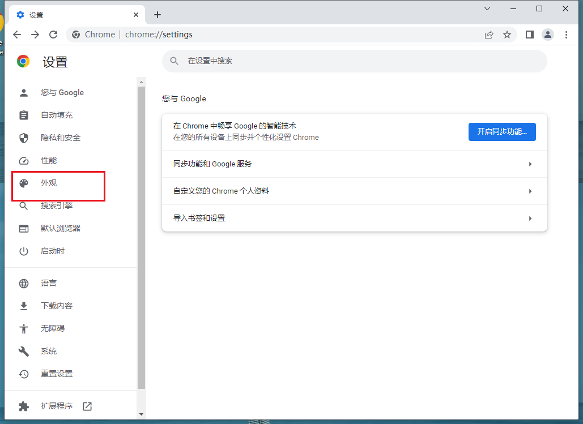Click the tab search chevron in title bar
This screenshot has width=583, height=424.
click(487, 8)
